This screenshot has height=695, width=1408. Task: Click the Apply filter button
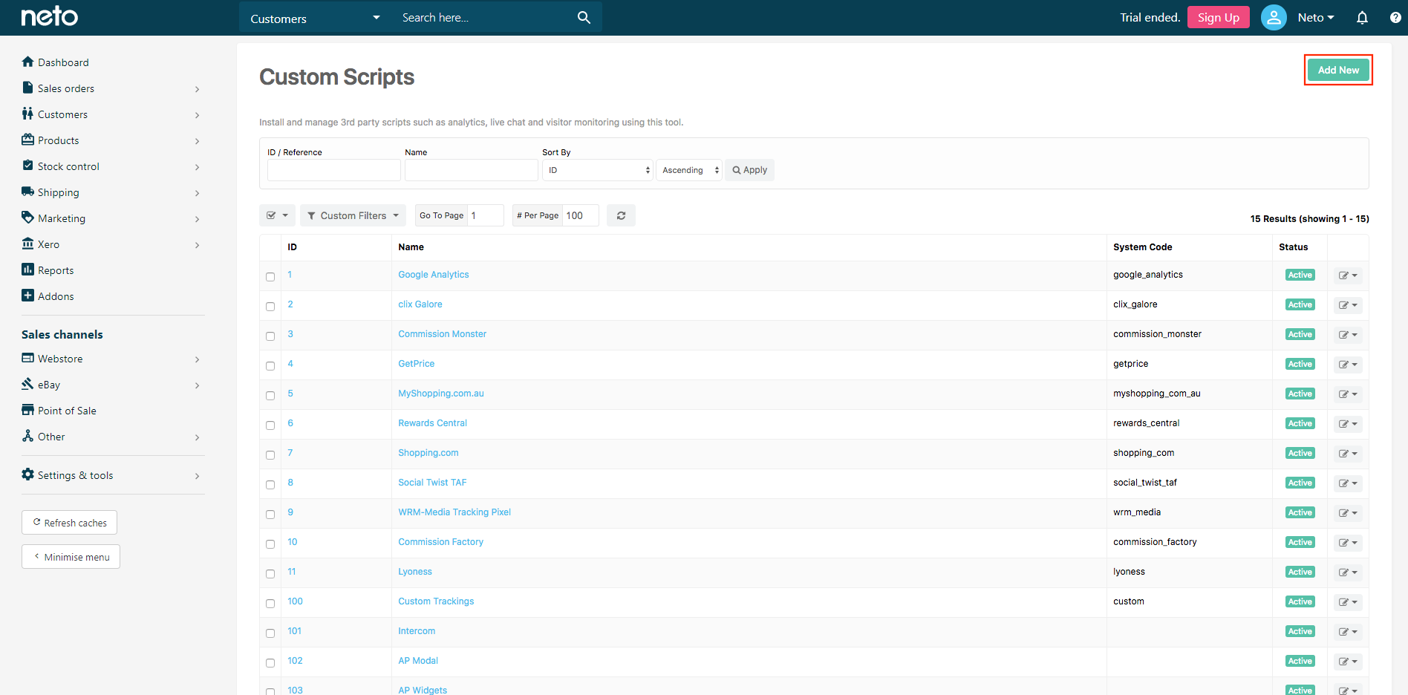click(x=749, y=170)
